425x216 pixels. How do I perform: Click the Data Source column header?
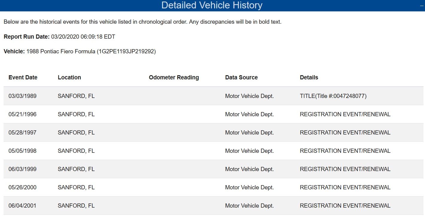[241, 77]
